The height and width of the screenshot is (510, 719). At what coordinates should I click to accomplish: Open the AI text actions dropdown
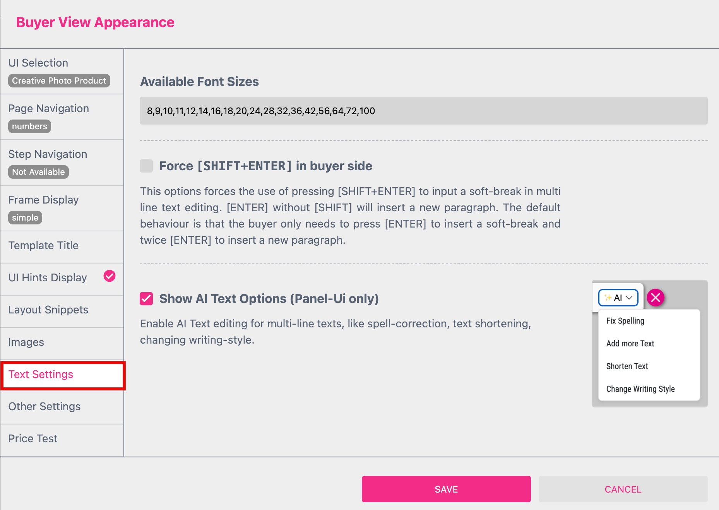click(618, 298)
